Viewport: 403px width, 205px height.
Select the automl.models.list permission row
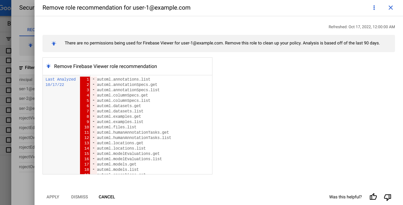click(118, 170)
